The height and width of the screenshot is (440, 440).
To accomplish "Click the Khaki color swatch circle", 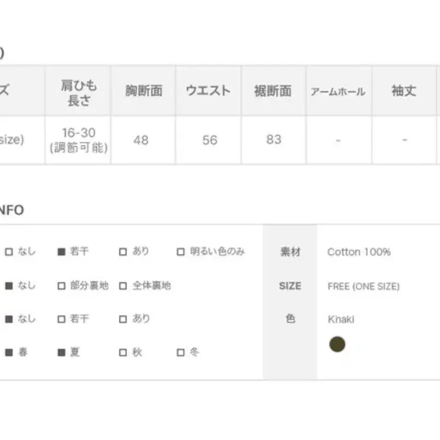I will [x=337, y=344].
